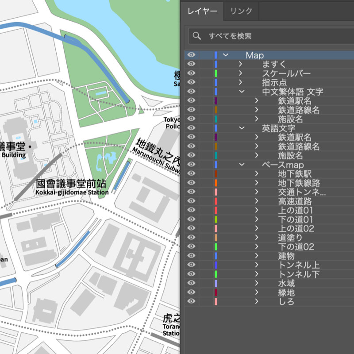The width and height of the screenshot is (354, 354).
Task: Expand 施設名 under 中文繁体語 文字
Action: coord(257,119)
